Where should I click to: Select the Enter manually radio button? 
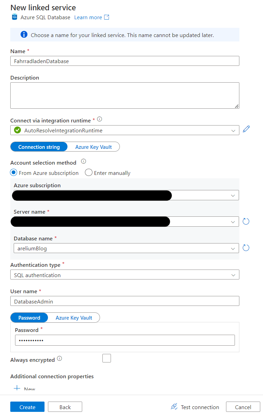(89, 173)
